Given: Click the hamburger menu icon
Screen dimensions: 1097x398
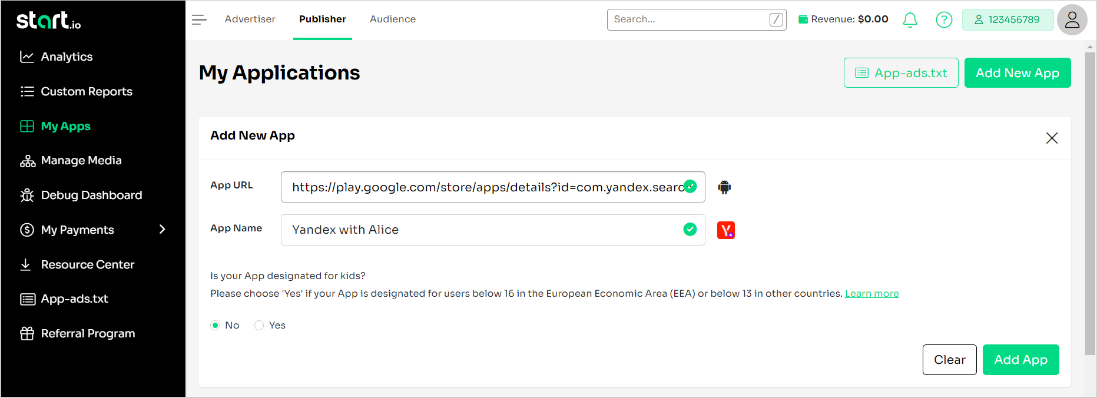Looking at the screenshot, I should point(199,19).
